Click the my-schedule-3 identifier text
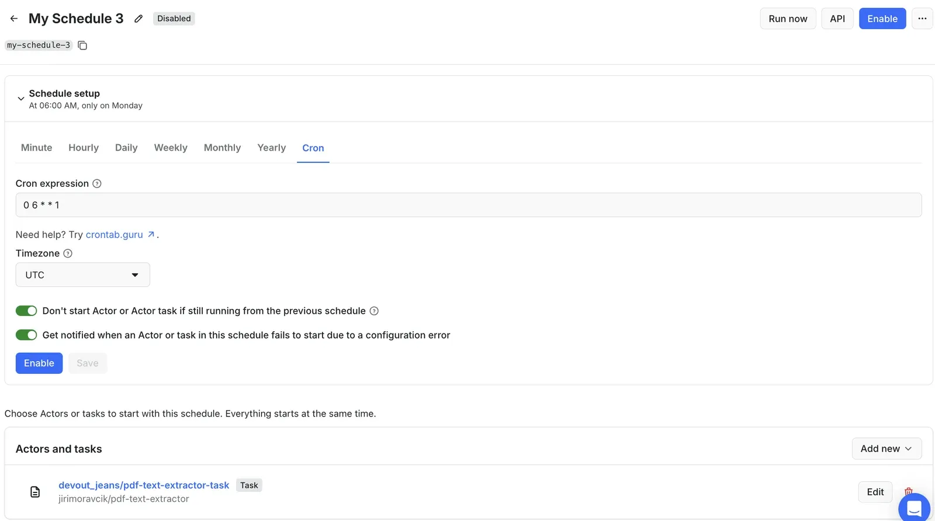 pyautogui.click(x=39, y=45)
